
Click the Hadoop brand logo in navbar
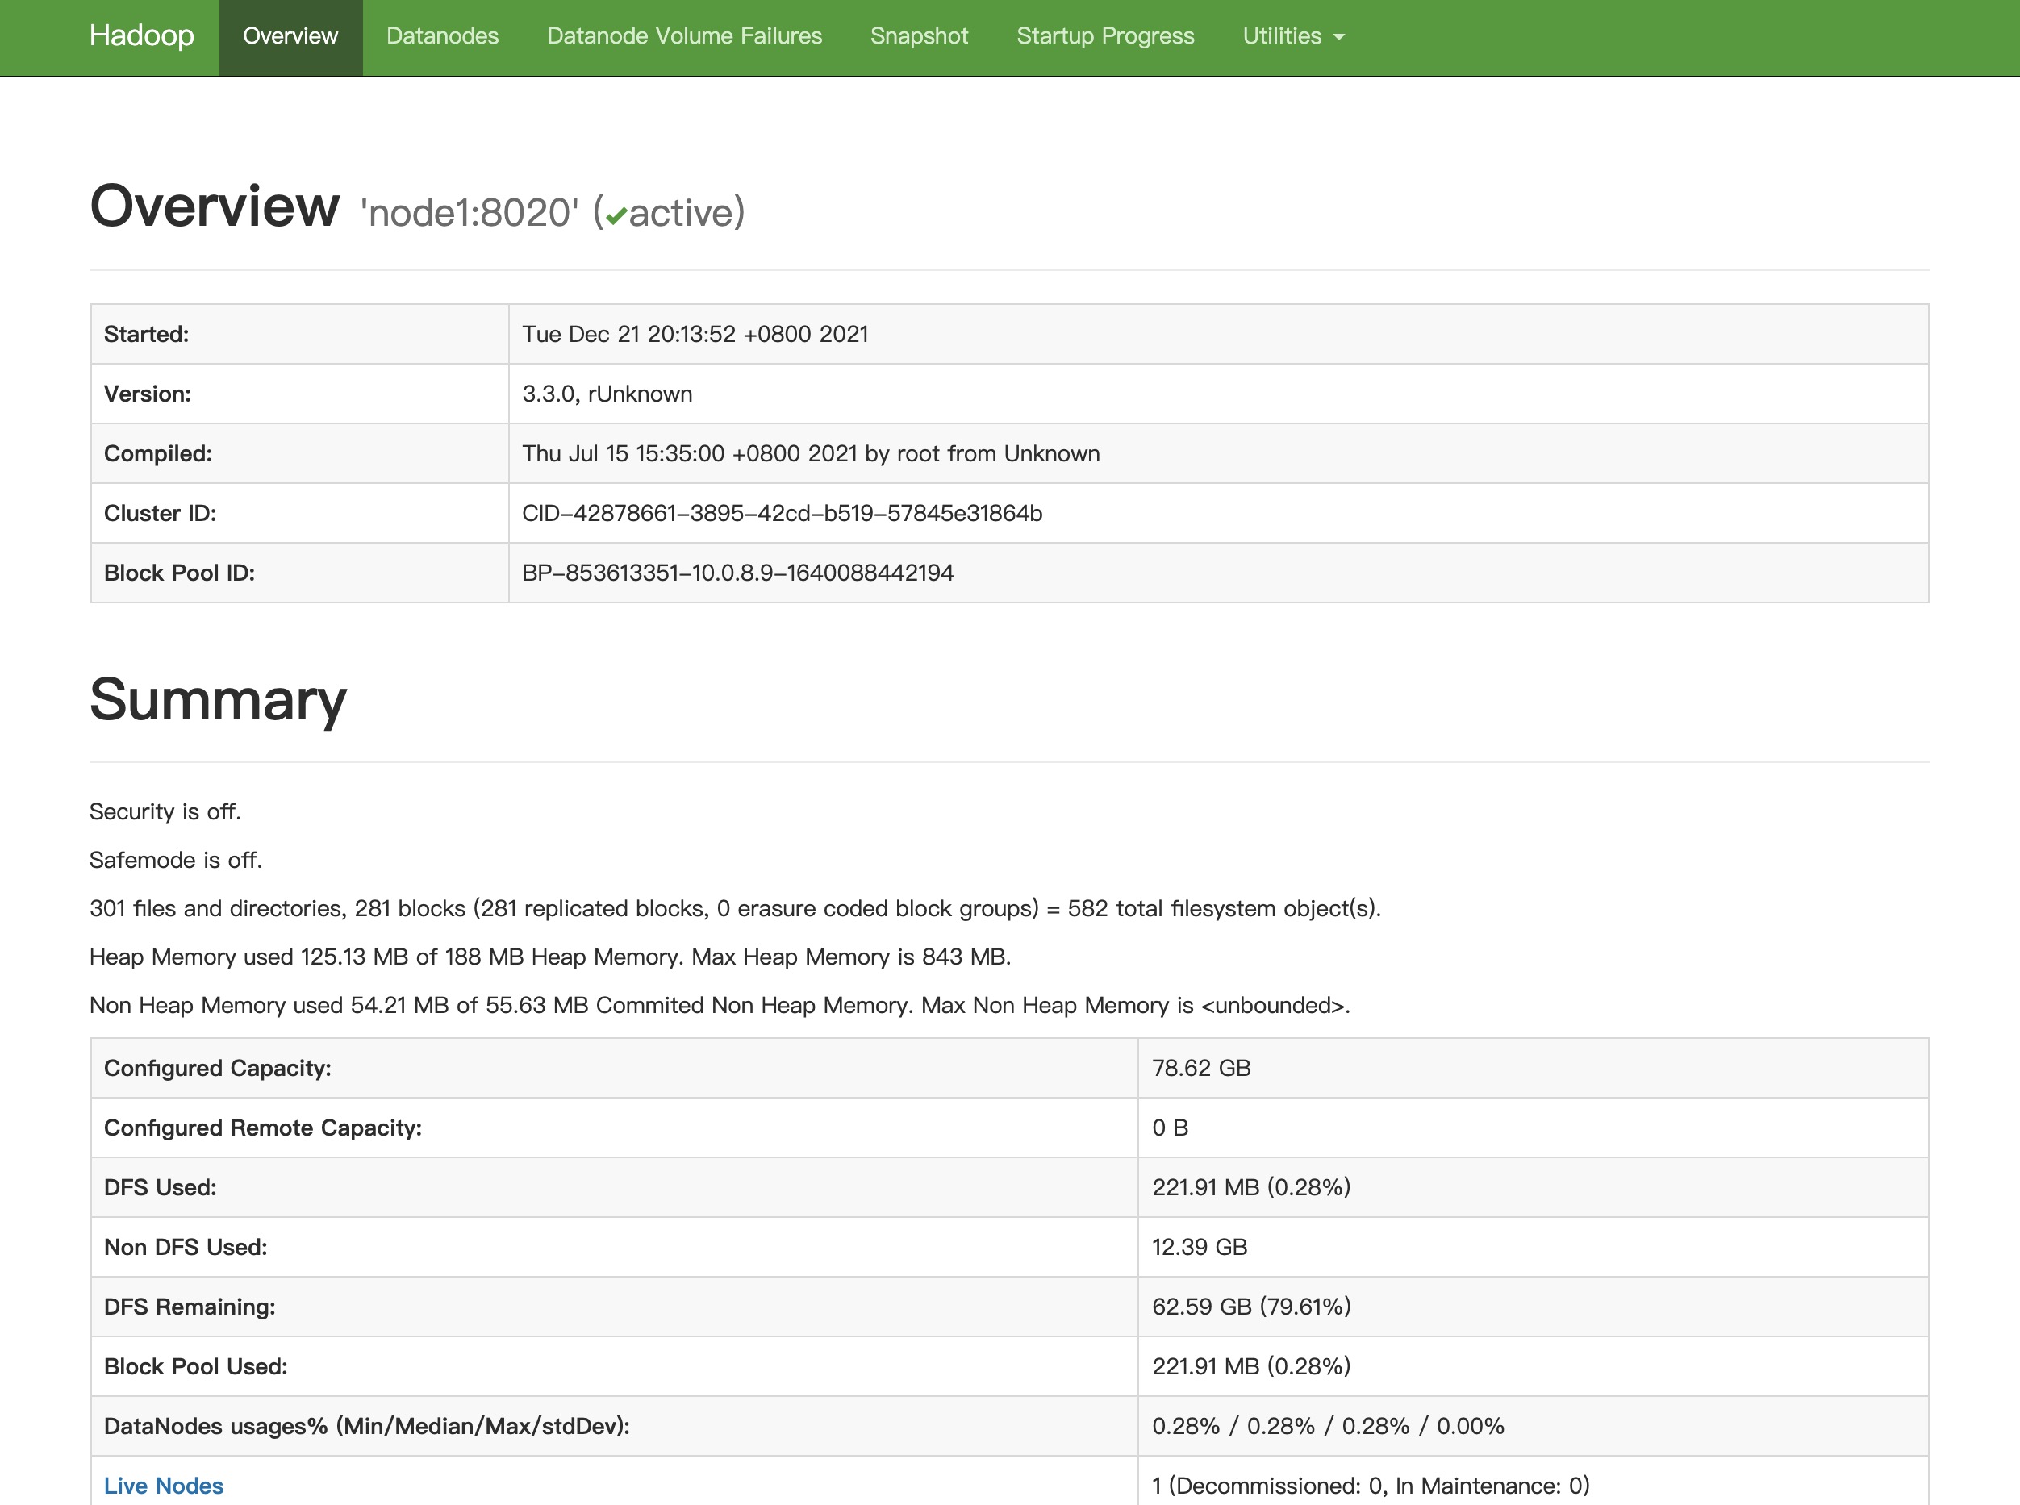point(140,36)
